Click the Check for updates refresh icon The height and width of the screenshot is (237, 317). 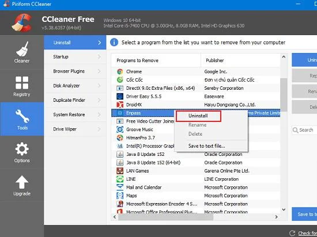coord(292,233)
